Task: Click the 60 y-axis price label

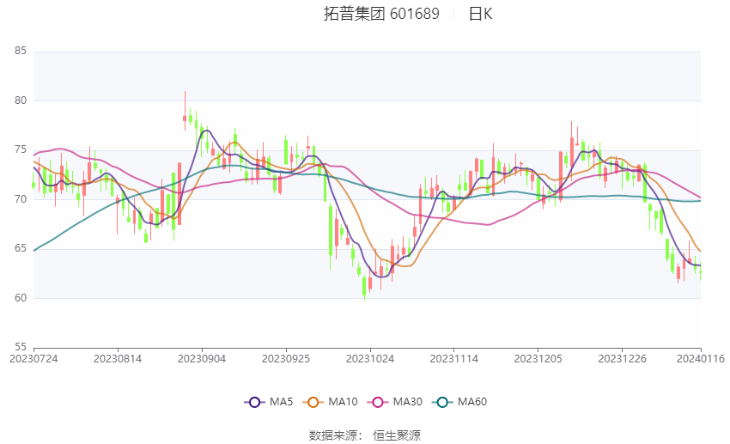Action: [x=21, y=298]
